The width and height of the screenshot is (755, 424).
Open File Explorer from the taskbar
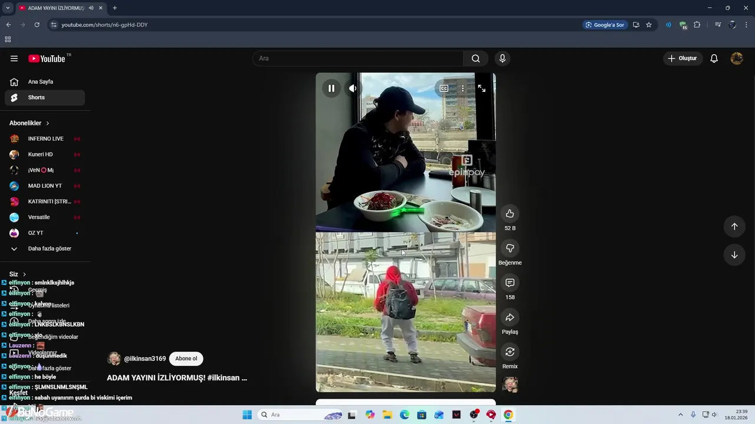(387, 415)
